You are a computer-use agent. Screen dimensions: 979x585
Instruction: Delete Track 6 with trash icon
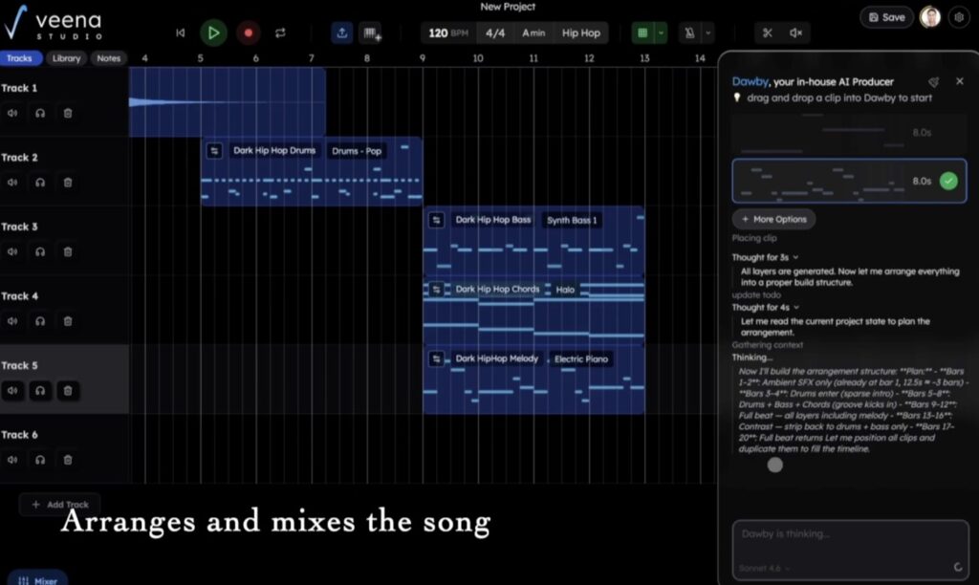coord(68,460)
